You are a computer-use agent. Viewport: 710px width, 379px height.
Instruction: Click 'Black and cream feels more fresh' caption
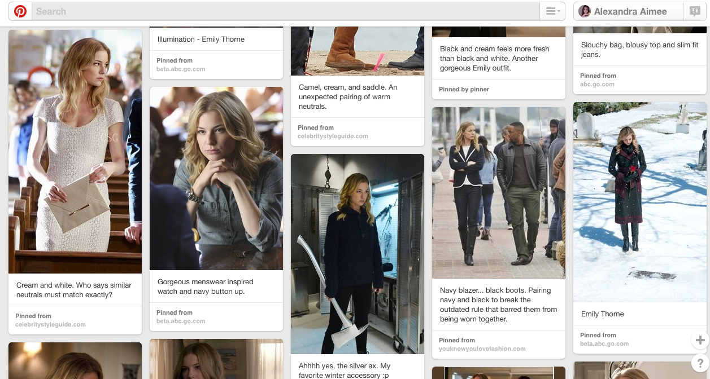click(495, 59)
